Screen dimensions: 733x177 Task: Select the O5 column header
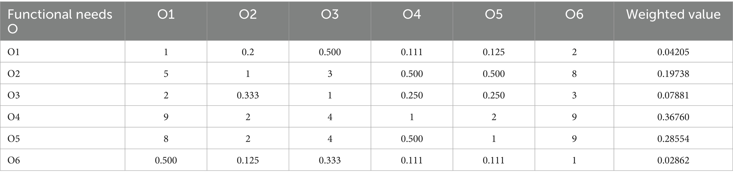coord(494,14)
